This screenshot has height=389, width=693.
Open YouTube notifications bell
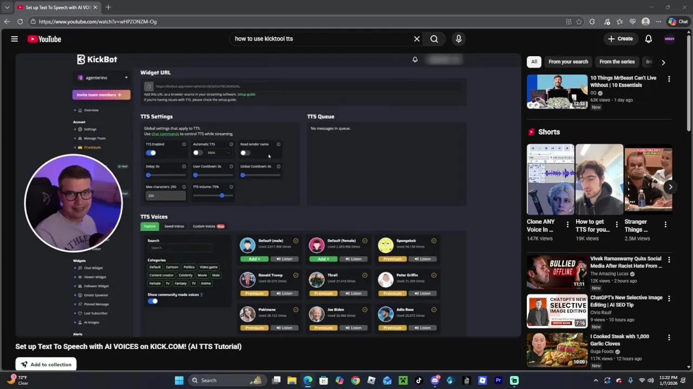[x=649, y=39]
